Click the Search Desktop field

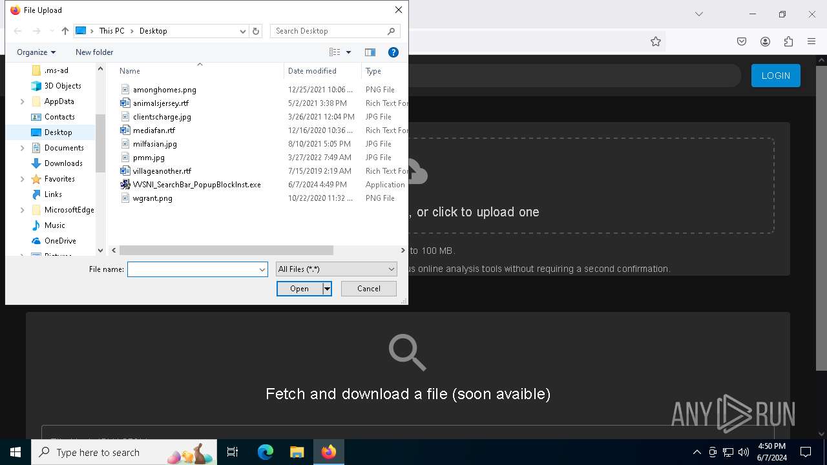click(335, 31)
